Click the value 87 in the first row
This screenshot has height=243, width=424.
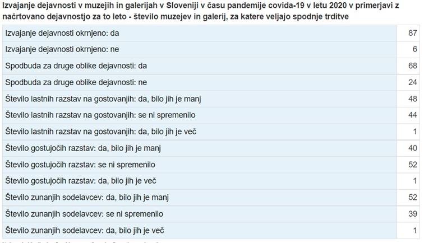[413, 33]
